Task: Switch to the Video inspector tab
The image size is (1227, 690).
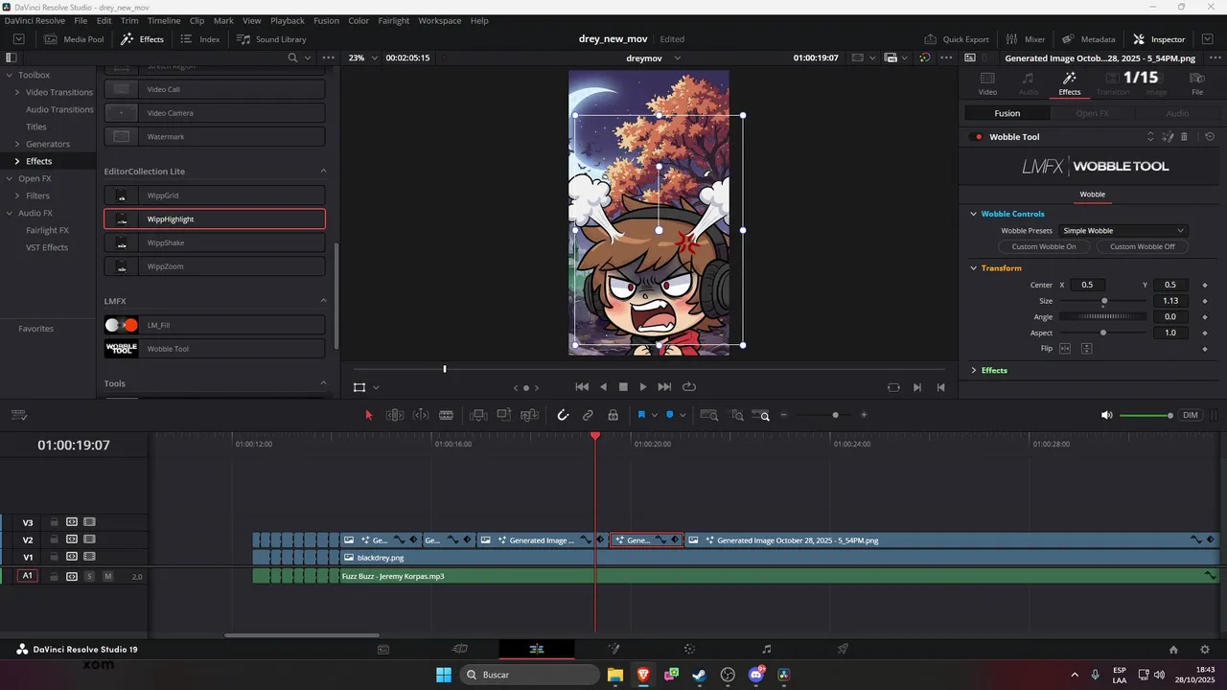Action: [987, 82]
